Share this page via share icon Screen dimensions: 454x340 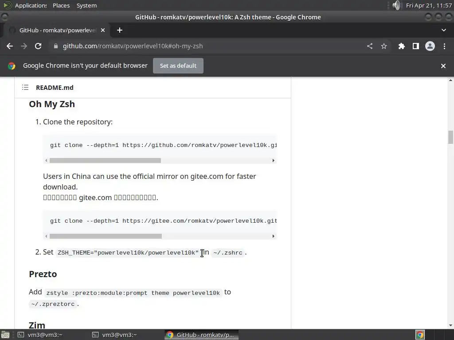(x=370, y=46)
